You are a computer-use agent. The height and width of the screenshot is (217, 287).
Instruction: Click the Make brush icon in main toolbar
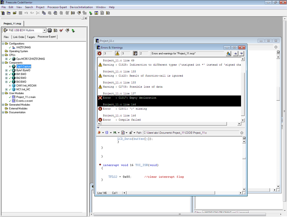pyautogui.click(x=79, y=13)
